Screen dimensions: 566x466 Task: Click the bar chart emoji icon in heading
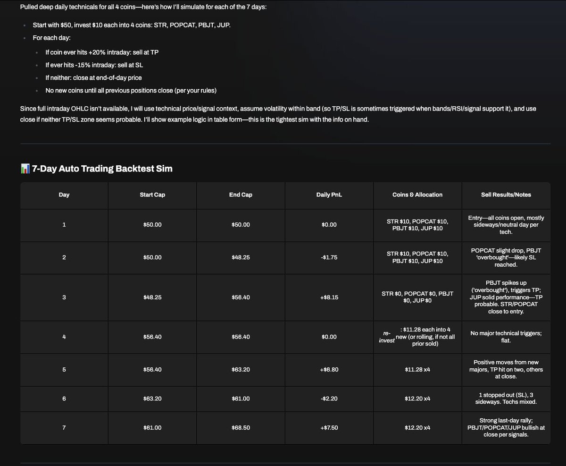[x=25, y=169]
